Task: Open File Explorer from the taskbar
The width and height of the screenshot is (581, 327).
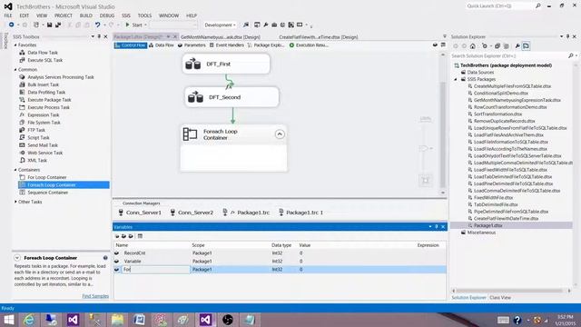Action: point(117,319)
